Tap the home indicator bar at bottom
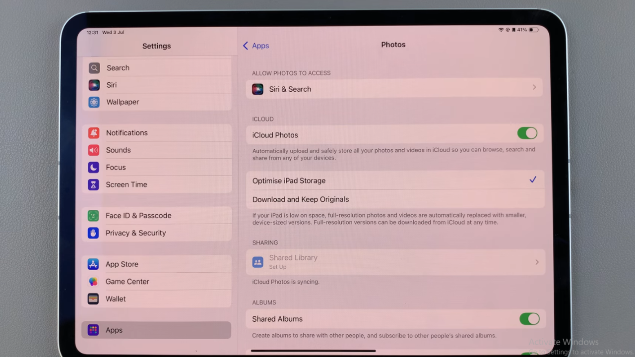Screen dimensions: 635x357 pyautogui.click(x=313, y=351)
